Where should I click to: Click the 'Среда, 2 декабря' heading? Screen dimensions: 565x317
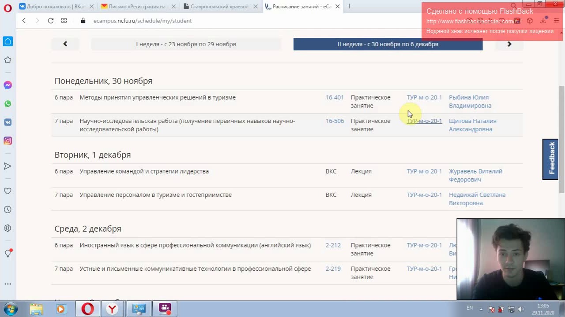[88, 229]
